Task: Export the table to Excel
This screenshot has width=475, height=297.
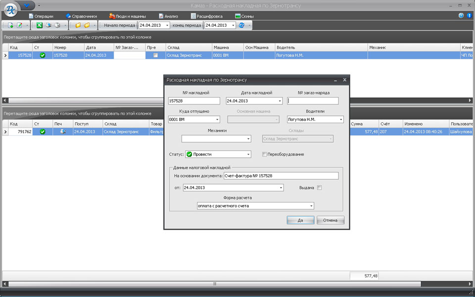Action: pos(40,25)
